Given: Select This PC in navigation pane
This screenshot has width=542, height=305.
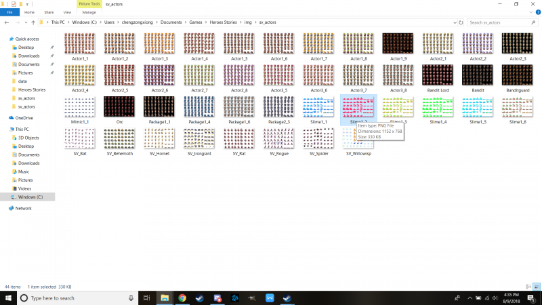Looking at the screenshot, I should (x=22, y=129).
